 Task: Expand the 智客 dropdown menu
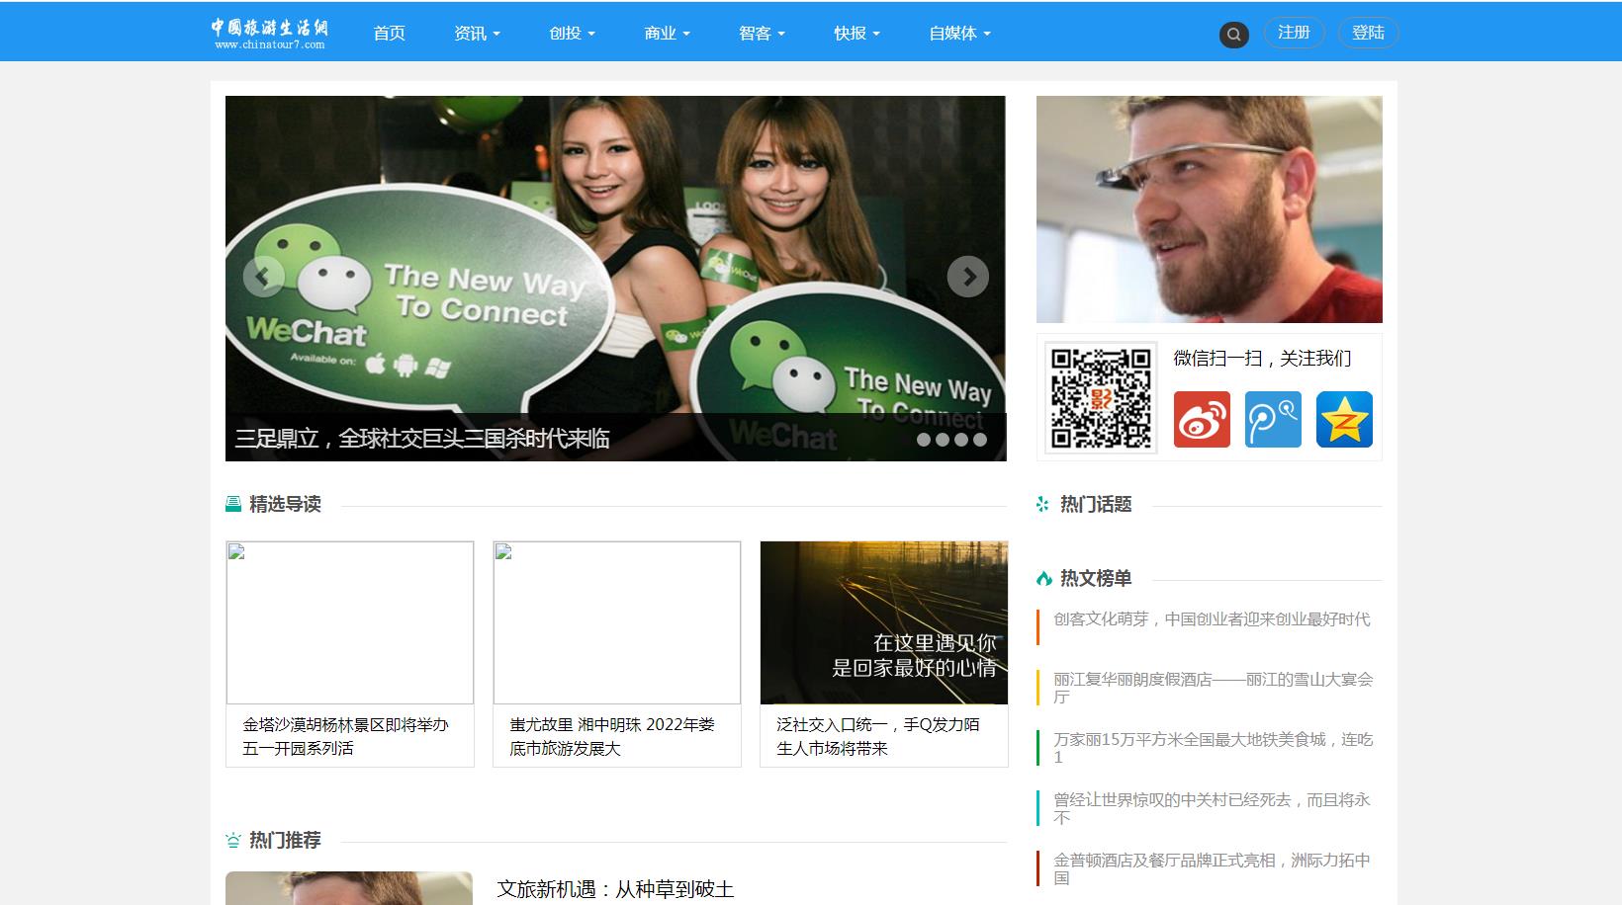pyautogui.click(x=762, y=34)
